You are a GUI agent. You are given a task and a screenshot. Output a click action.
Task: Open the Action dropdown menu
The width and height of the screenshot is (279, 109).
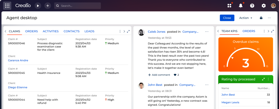point(245,18)
